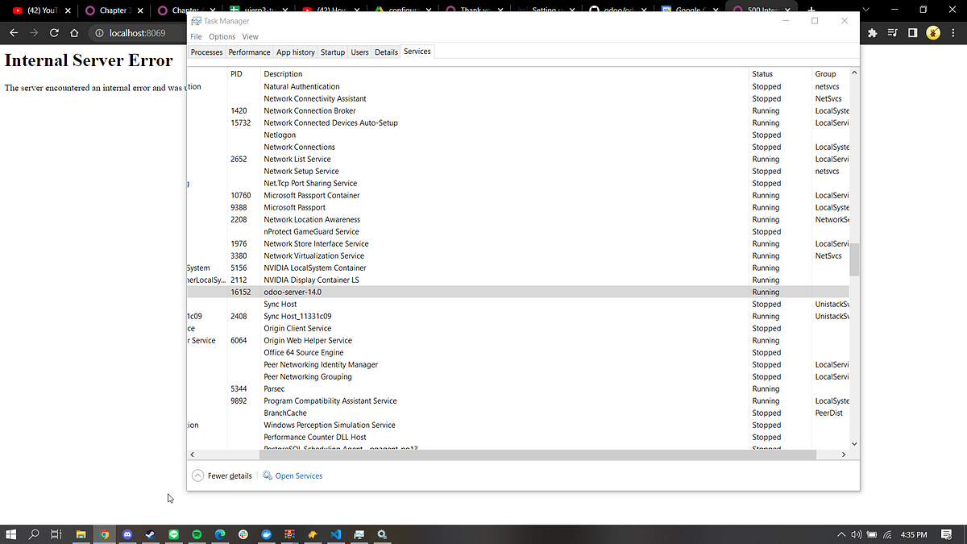Open Chrome's three-dot menu

point(953,33)
